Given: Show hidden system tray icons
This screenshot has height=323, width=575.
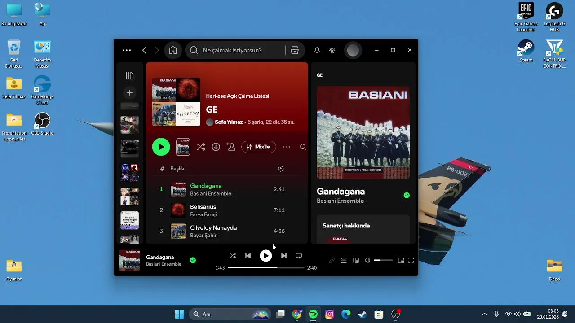Looking at the screenshot, I should tap(484, 314).
